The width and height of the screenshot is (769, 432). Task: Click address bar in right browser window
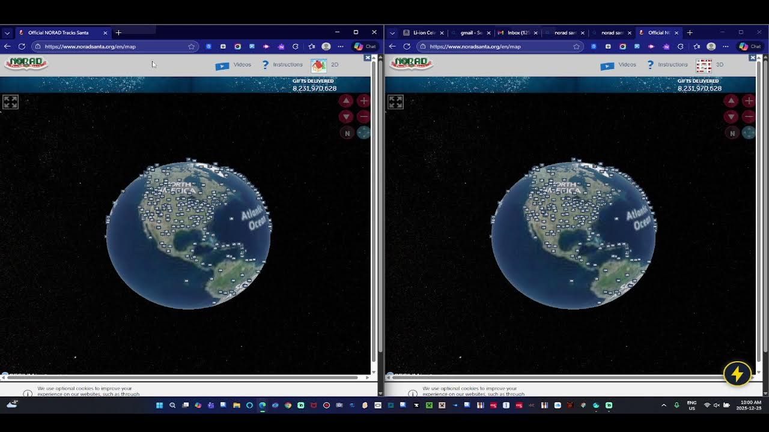(x=499, y=46)
